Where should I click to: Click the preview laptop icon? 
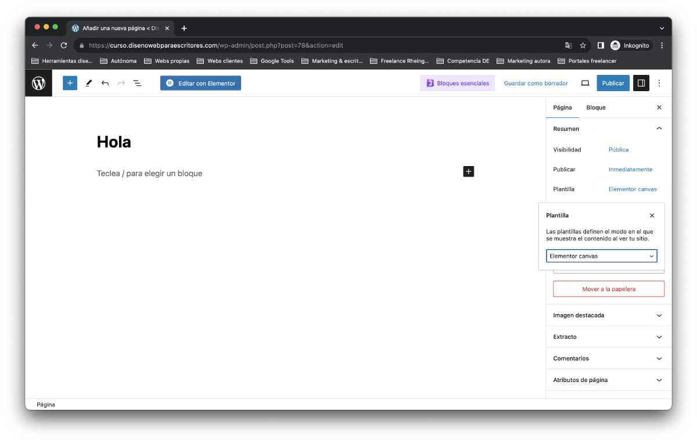(x=585, y=83)
